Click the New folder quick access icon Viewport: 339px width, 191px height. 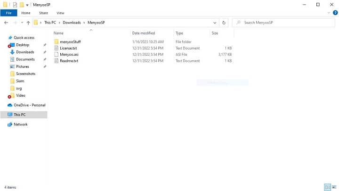22,5
